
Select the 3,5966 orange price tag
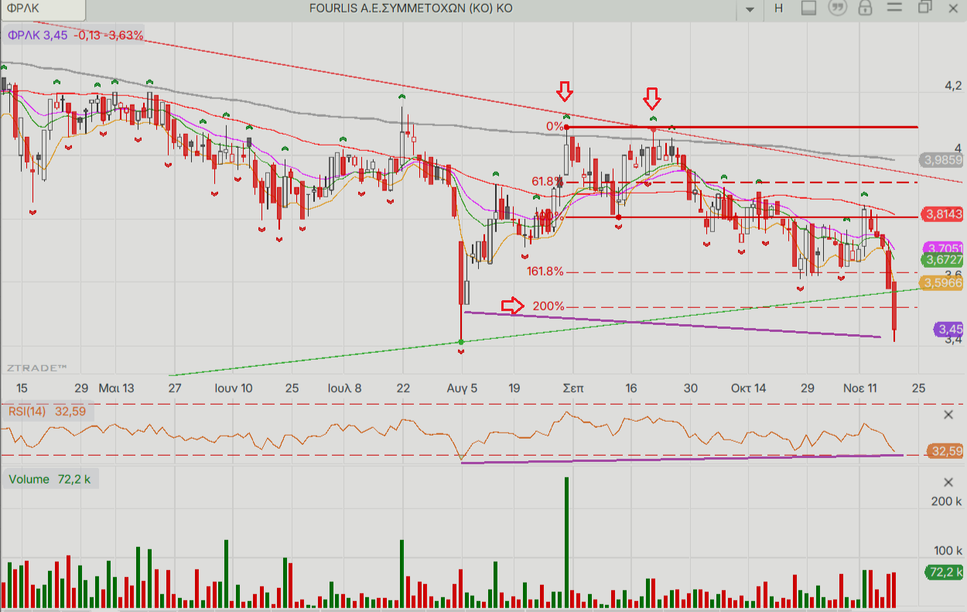tap(943, 283)
